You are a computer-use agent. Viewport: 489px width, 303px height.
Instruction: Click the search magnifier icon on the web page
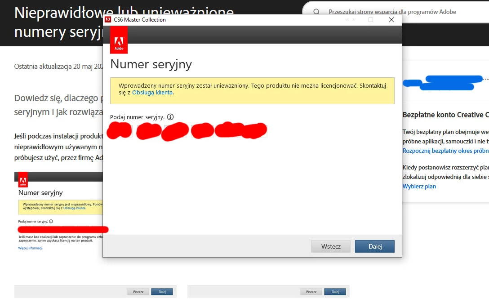(x=316, y=12)
